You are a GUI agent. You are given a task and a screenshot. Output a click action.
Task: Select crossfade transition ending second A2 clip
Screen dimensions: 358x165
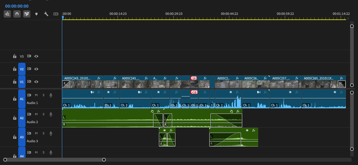(x=226, y=120)
